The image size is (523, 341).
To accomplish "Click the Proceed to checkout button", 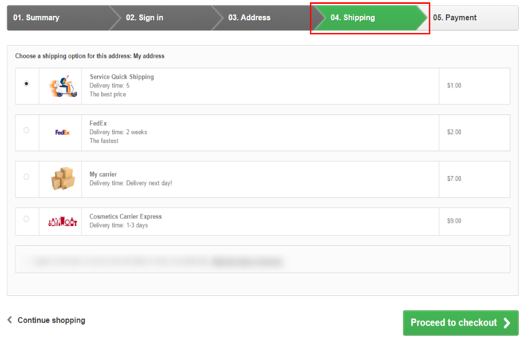I will coord(461,323).
